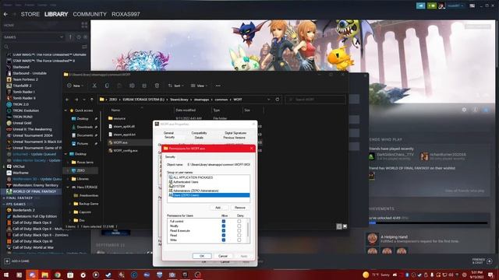Check Deny for Modify permission

click(239, 226)
